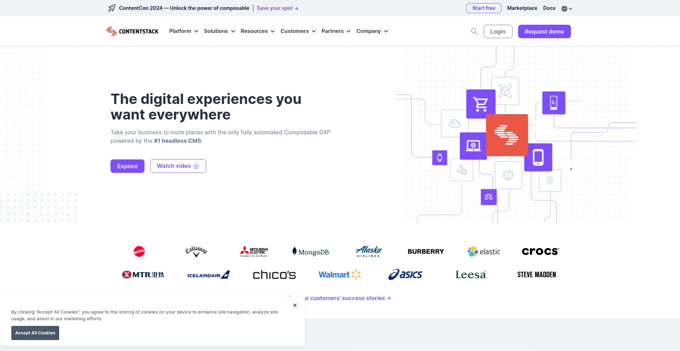Open the Docs link
Screen dimensions: 680x351
click(549, 8)
